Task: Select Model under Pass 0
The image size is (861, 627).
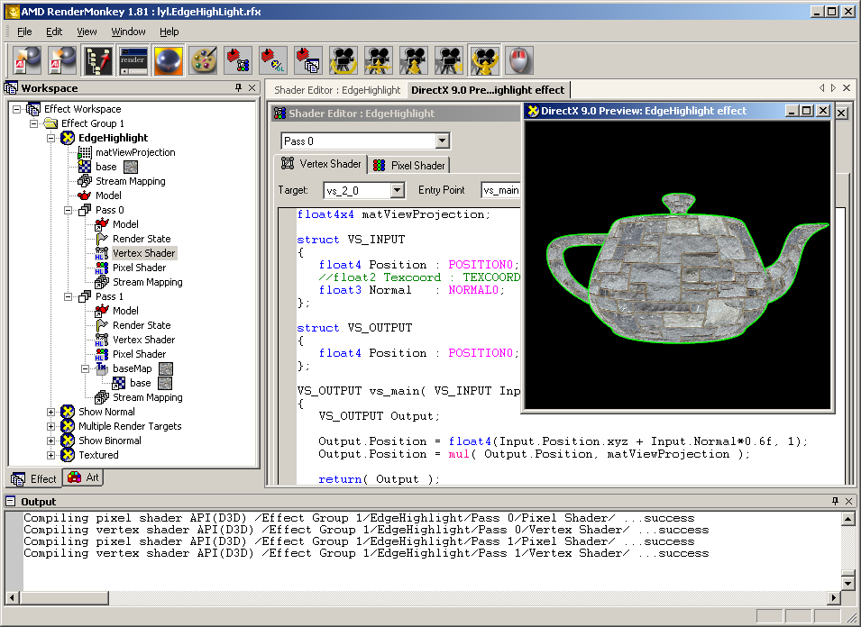Action: point(125,224)
